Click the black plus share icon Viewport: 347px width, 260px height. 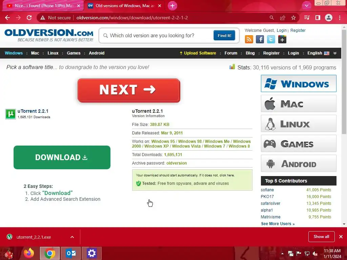coord(282,39)
